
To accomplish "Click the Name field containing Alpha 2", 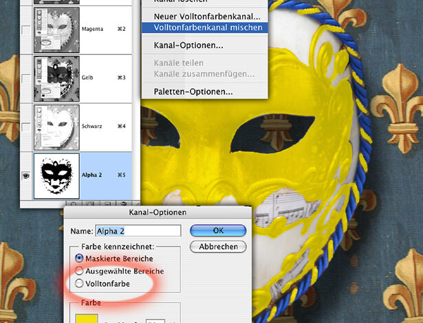I will pyautogui.click(x=138, y=231).
